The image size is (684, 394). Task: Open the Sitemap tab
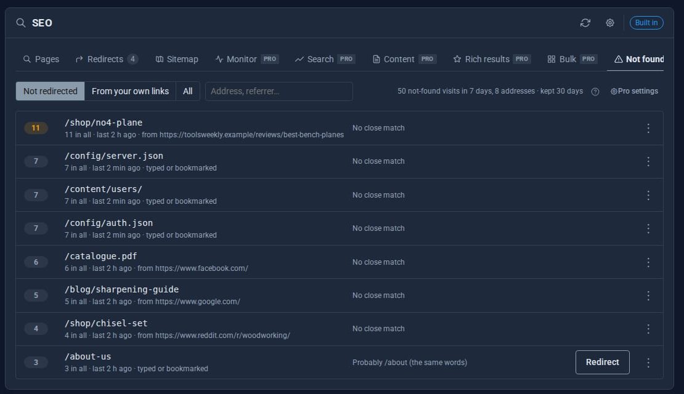[x=177, y=59]
